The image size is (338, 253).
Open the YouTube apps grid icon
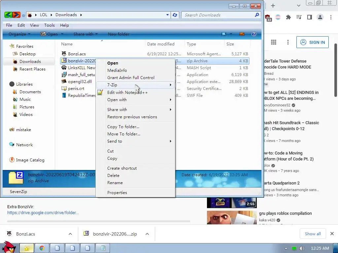coord(274,42)
